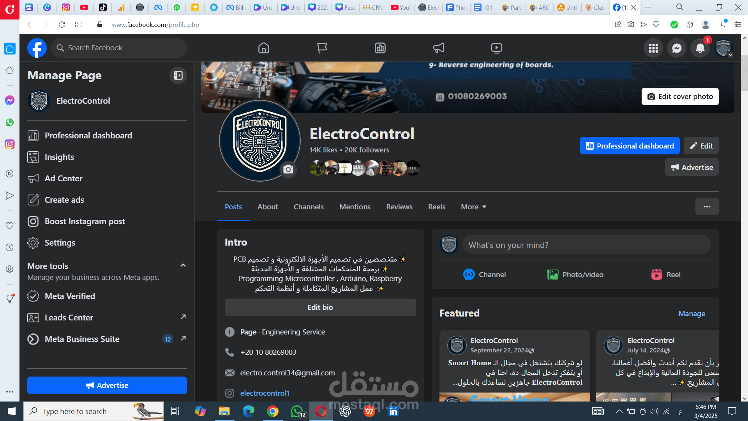Open the Facebook Home icon

coord(264,48)
